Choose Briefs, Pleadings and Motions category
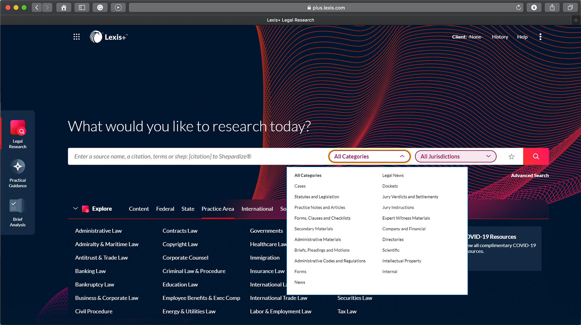581x325 pixels. click(322, 250)
